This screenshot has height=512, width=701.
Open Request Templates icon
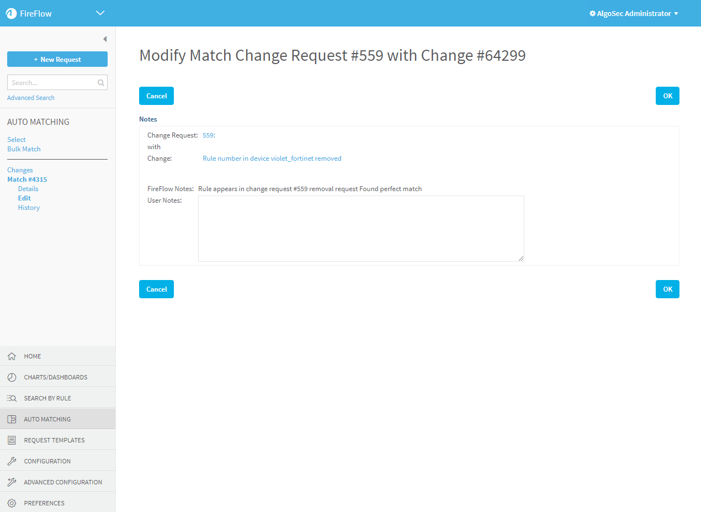click(12, 440)
